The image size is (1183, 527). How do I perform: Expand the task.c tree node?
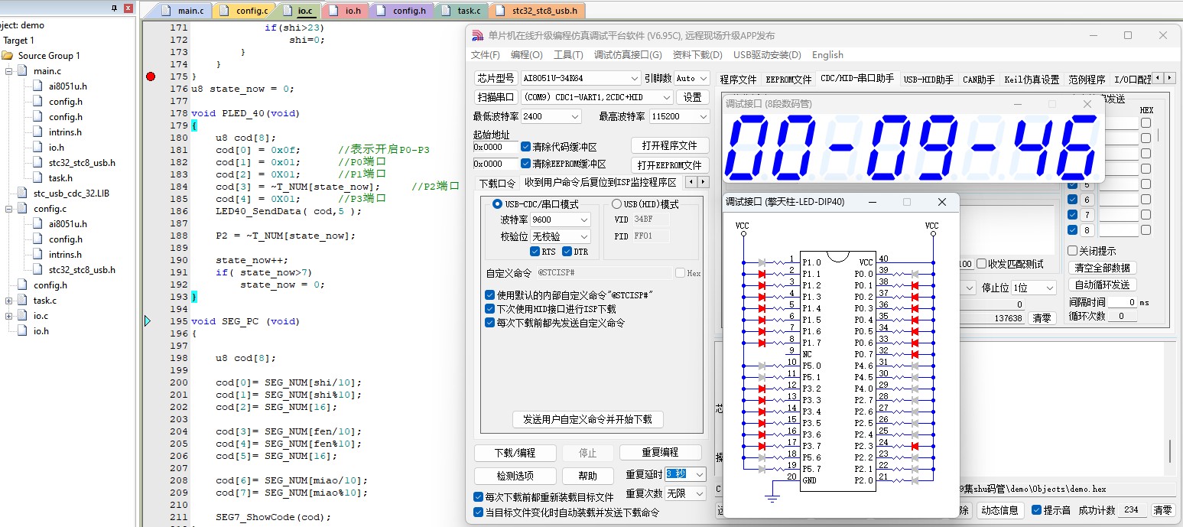9,301
